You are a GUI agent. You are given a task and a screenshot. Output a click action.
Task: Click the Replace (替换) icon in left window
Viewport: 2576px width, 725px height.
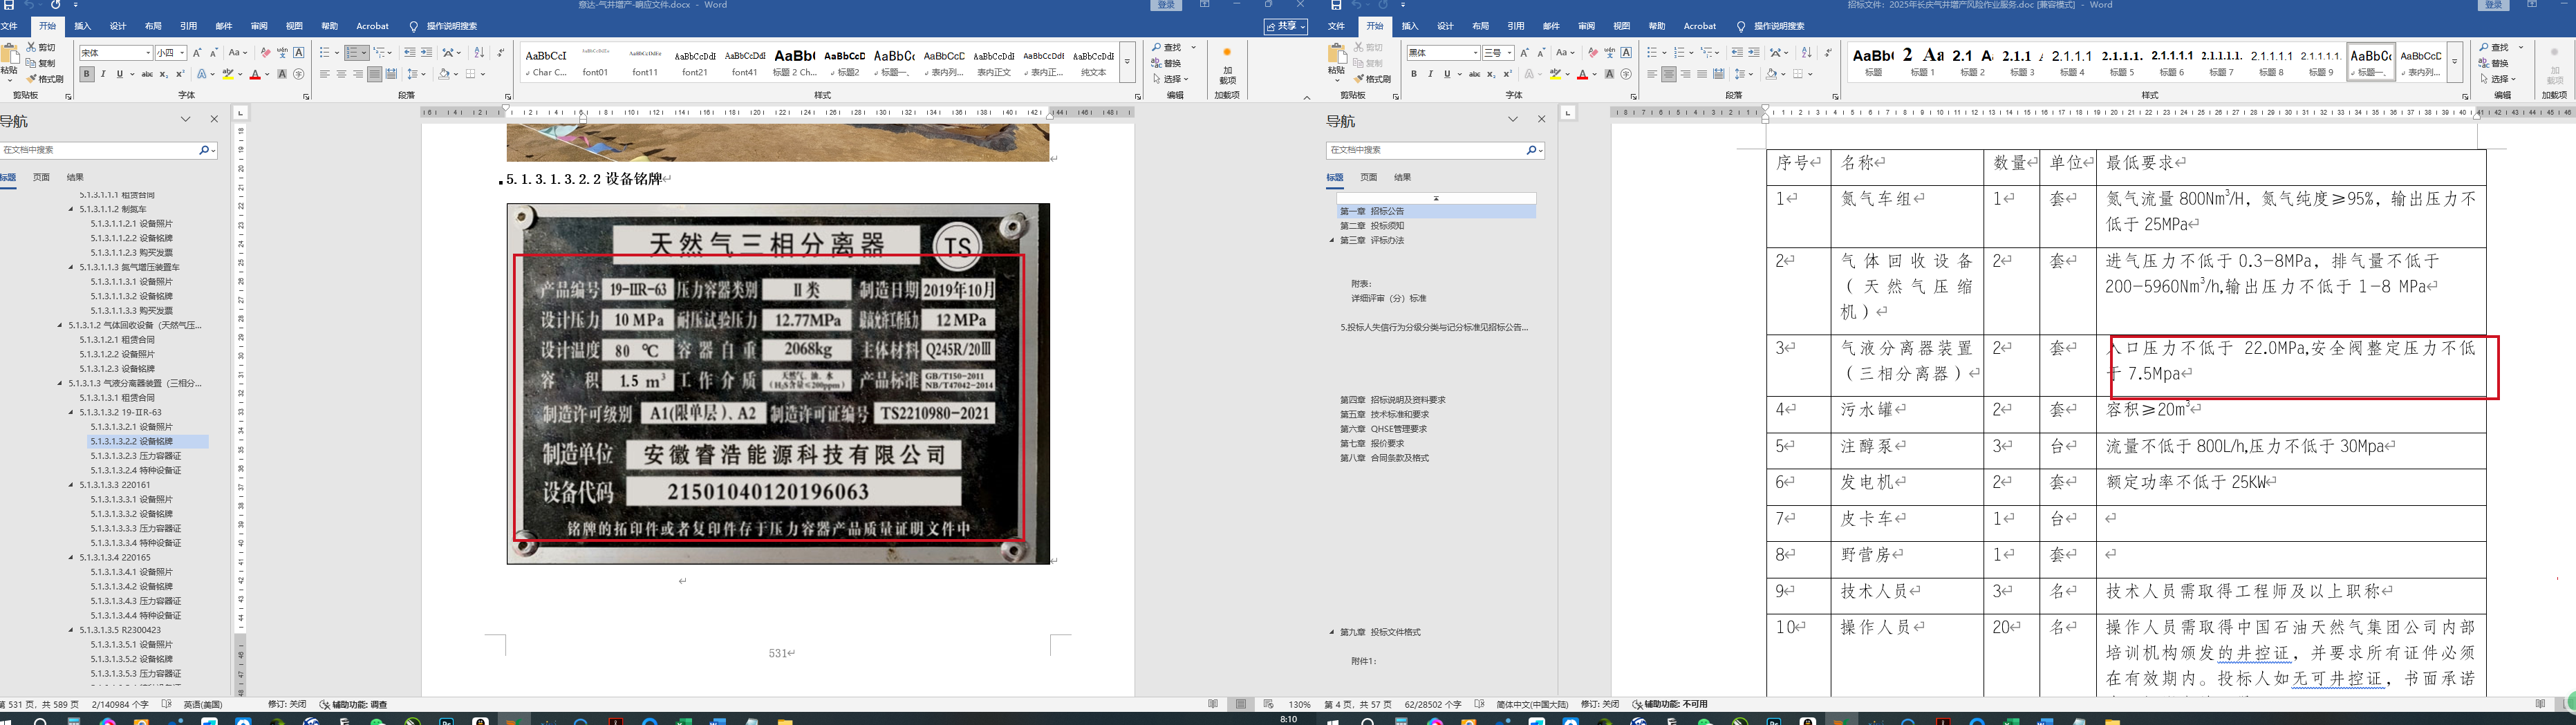(x=1167, y=63)
